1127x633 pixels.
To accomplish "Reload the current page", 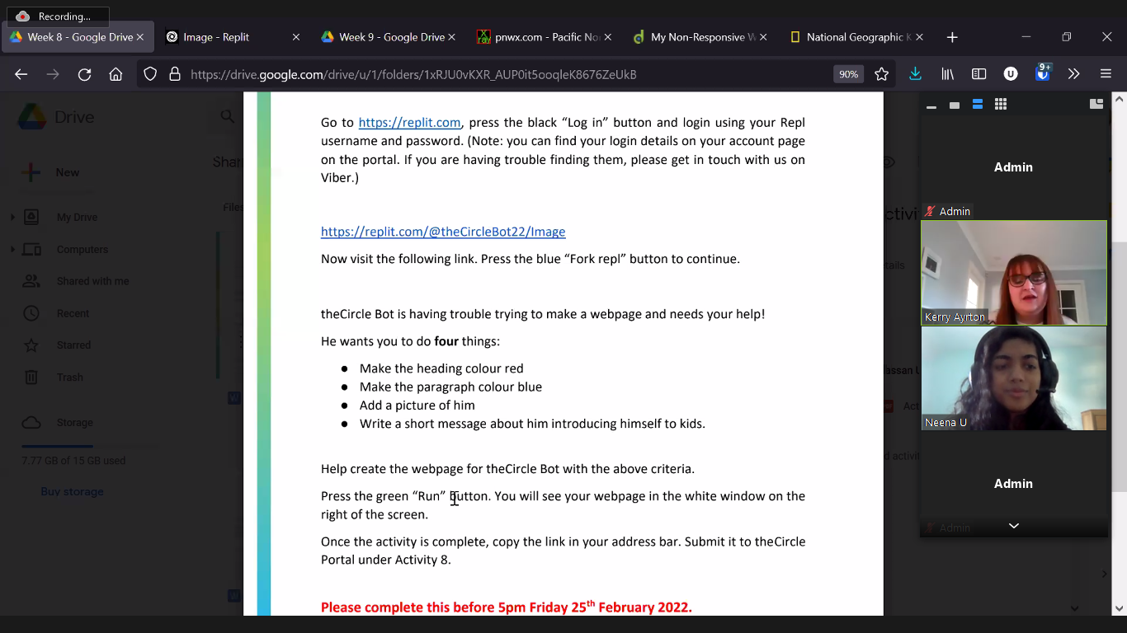I will pyautogui.click(x=84, y=74).
